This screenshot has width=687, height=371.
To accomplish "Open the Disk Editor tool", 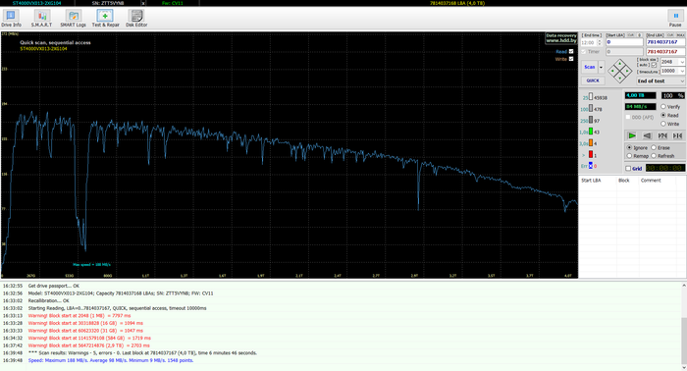I will (136, 19).
